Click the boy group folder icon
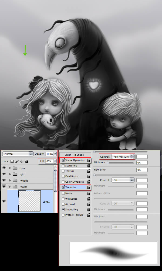This screenshot has width=162, height=271. [15, 168]
